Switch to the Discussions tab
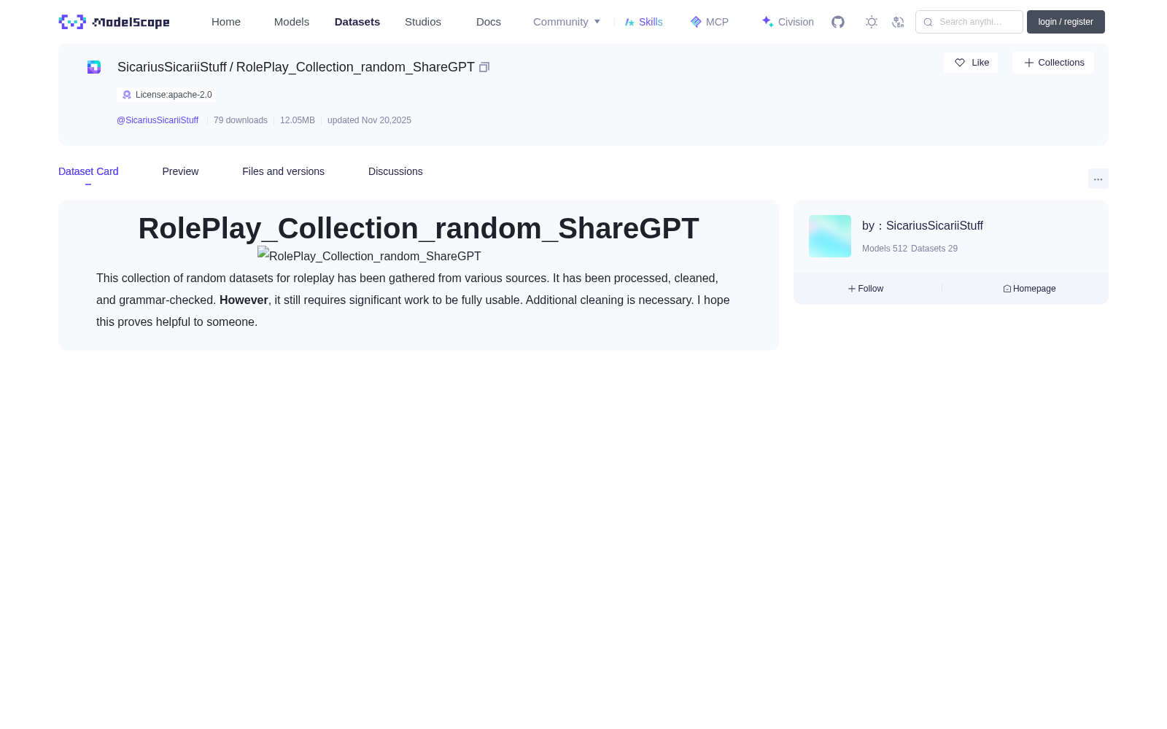Viewport: 1167px width, 729px height. coord(395,171)
